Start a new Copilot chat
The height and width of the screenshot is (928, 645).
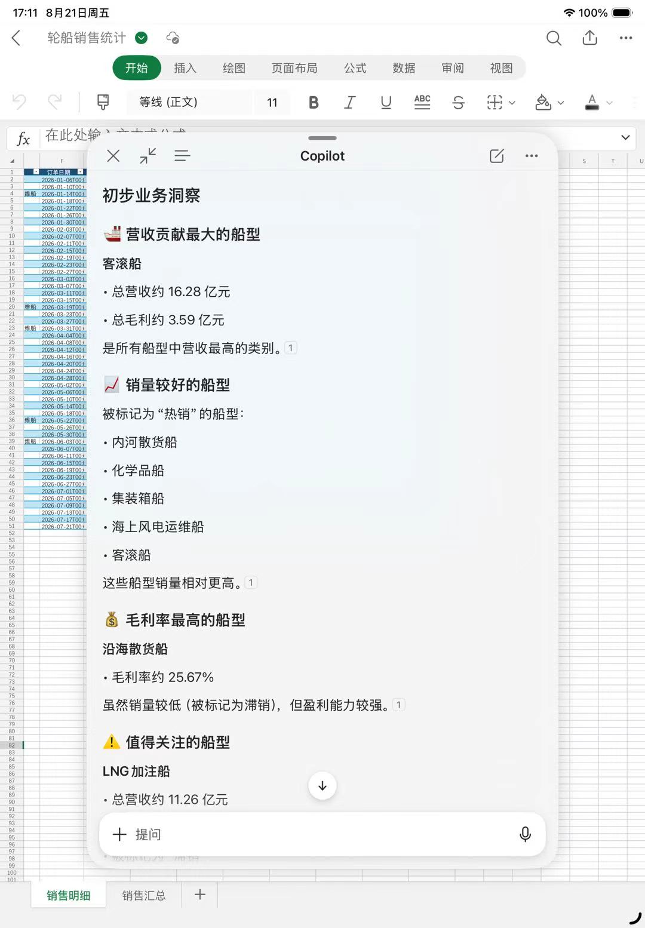[497, 156]
